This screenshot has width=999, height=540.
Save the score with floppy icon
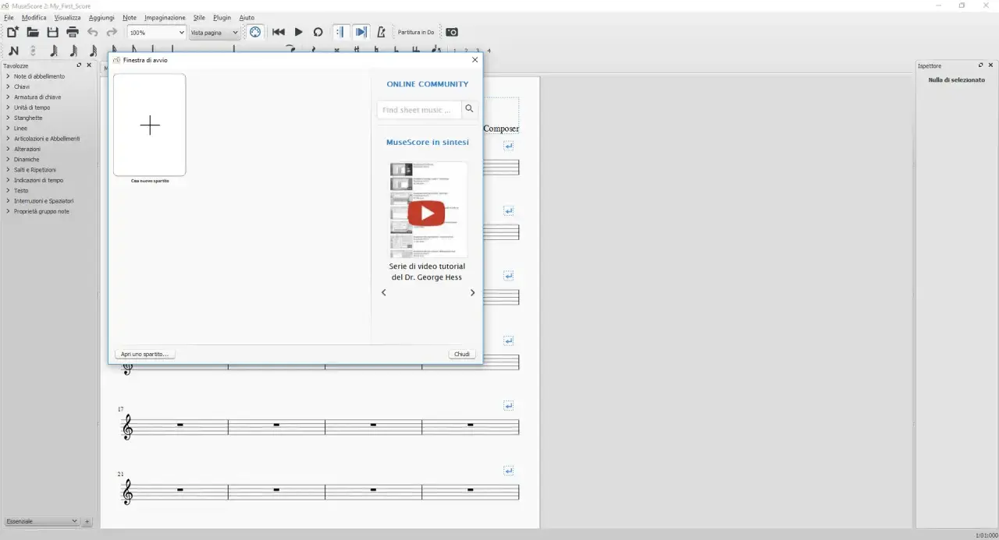pyautogui.click(x=53, y=32)
